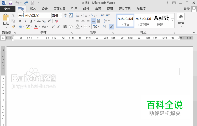This screenshot has height=126, width=197.
Task: Switch to the 插入 Insert tab
Action: pos(33,9)
